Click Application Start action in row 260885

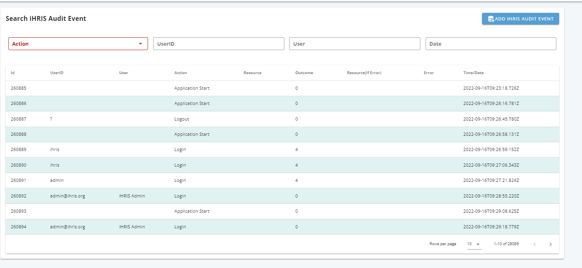point(192,88)
